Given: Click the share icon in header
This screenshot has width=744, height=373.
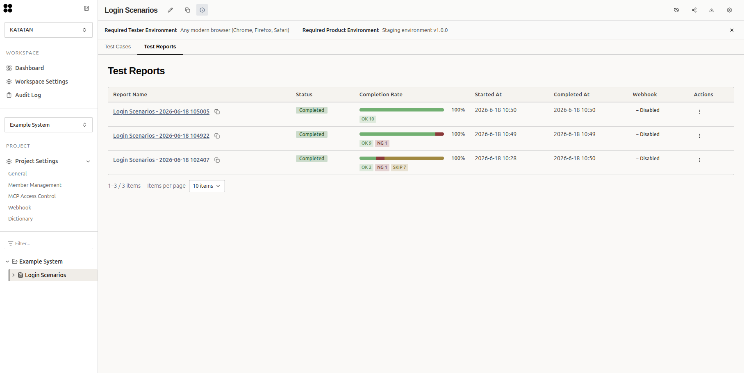Looking at the screenshot, I should click(694, 10).
